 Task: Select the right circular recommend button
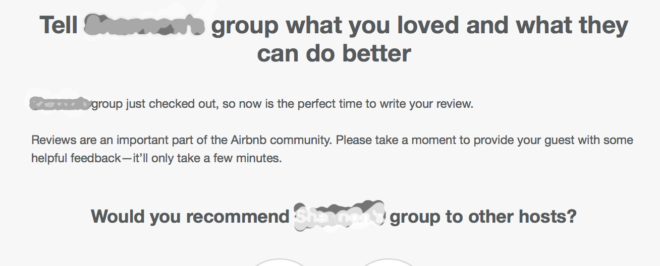coord(388,262)
